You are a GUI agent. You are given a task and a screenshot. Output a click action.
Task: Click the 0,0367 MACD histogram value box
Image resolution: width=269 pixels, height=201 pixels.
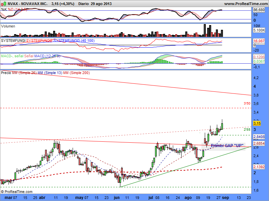click(259, 61)
